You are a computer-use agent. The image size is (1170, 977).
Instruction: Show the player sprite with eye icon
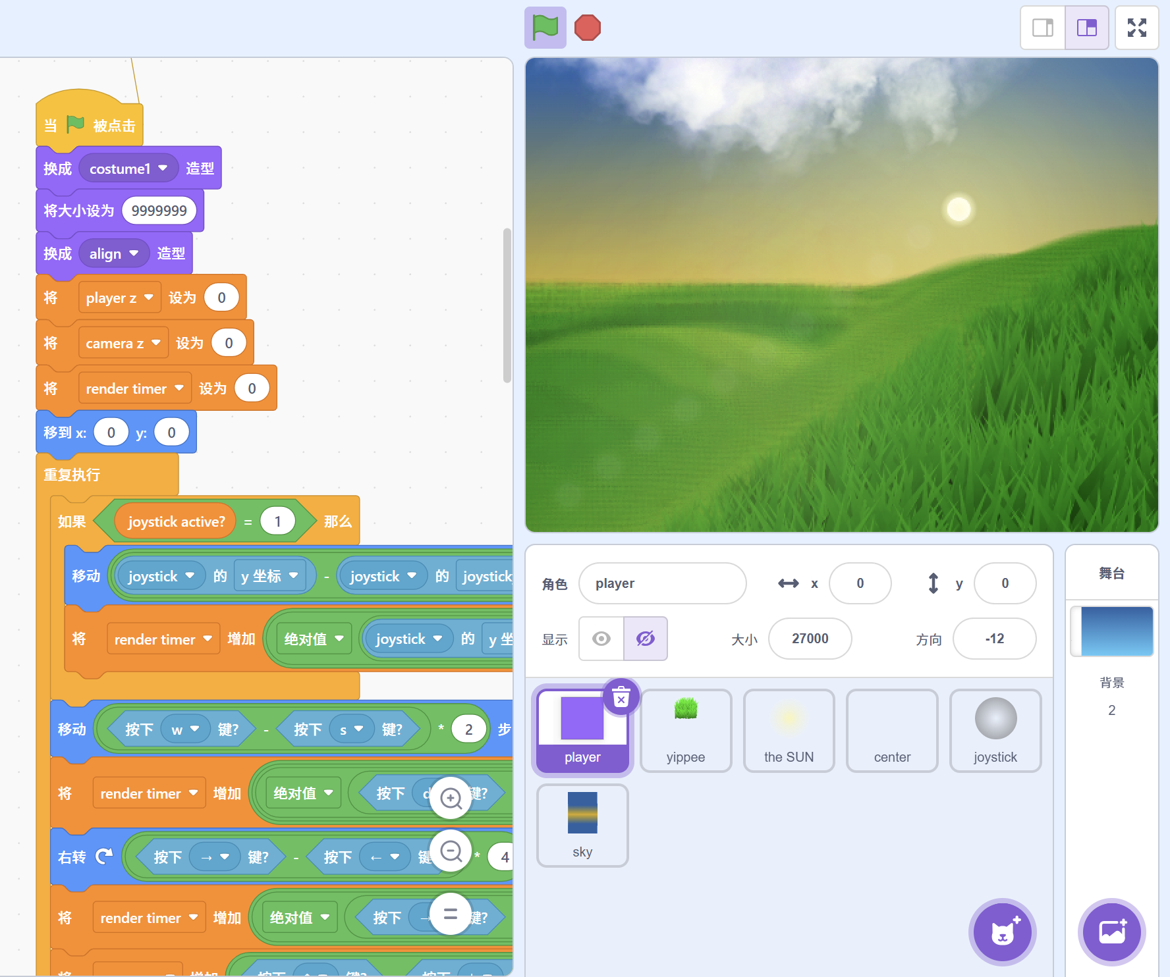601,639
